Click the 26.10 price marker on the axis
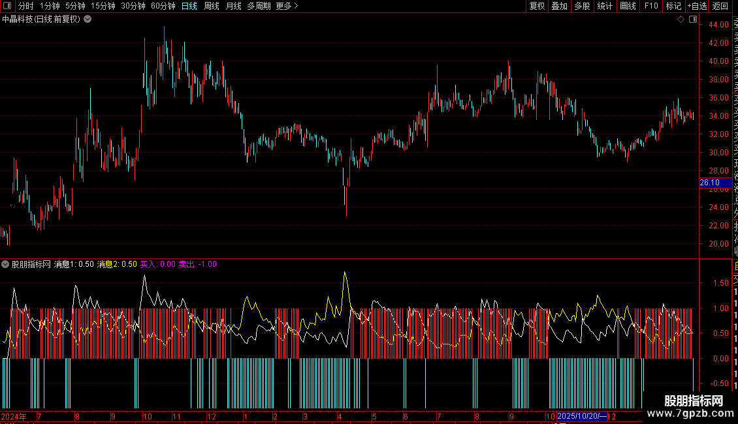 (x=715, y=183)
